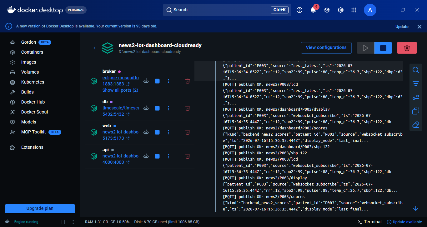
Task: Open eclipse-mosquitto image link
Action: click(121, 78)
